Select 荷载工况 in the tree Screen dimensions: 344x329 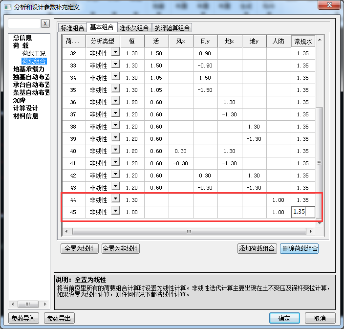[34, 53]
